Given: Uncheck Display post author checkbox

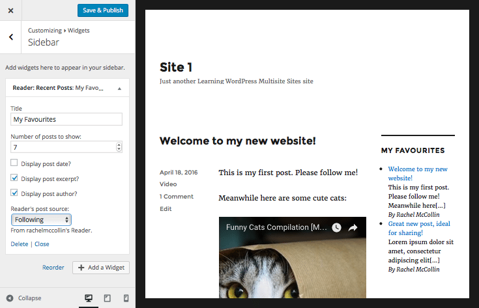Looking at the screenshot, I should 14,193.
